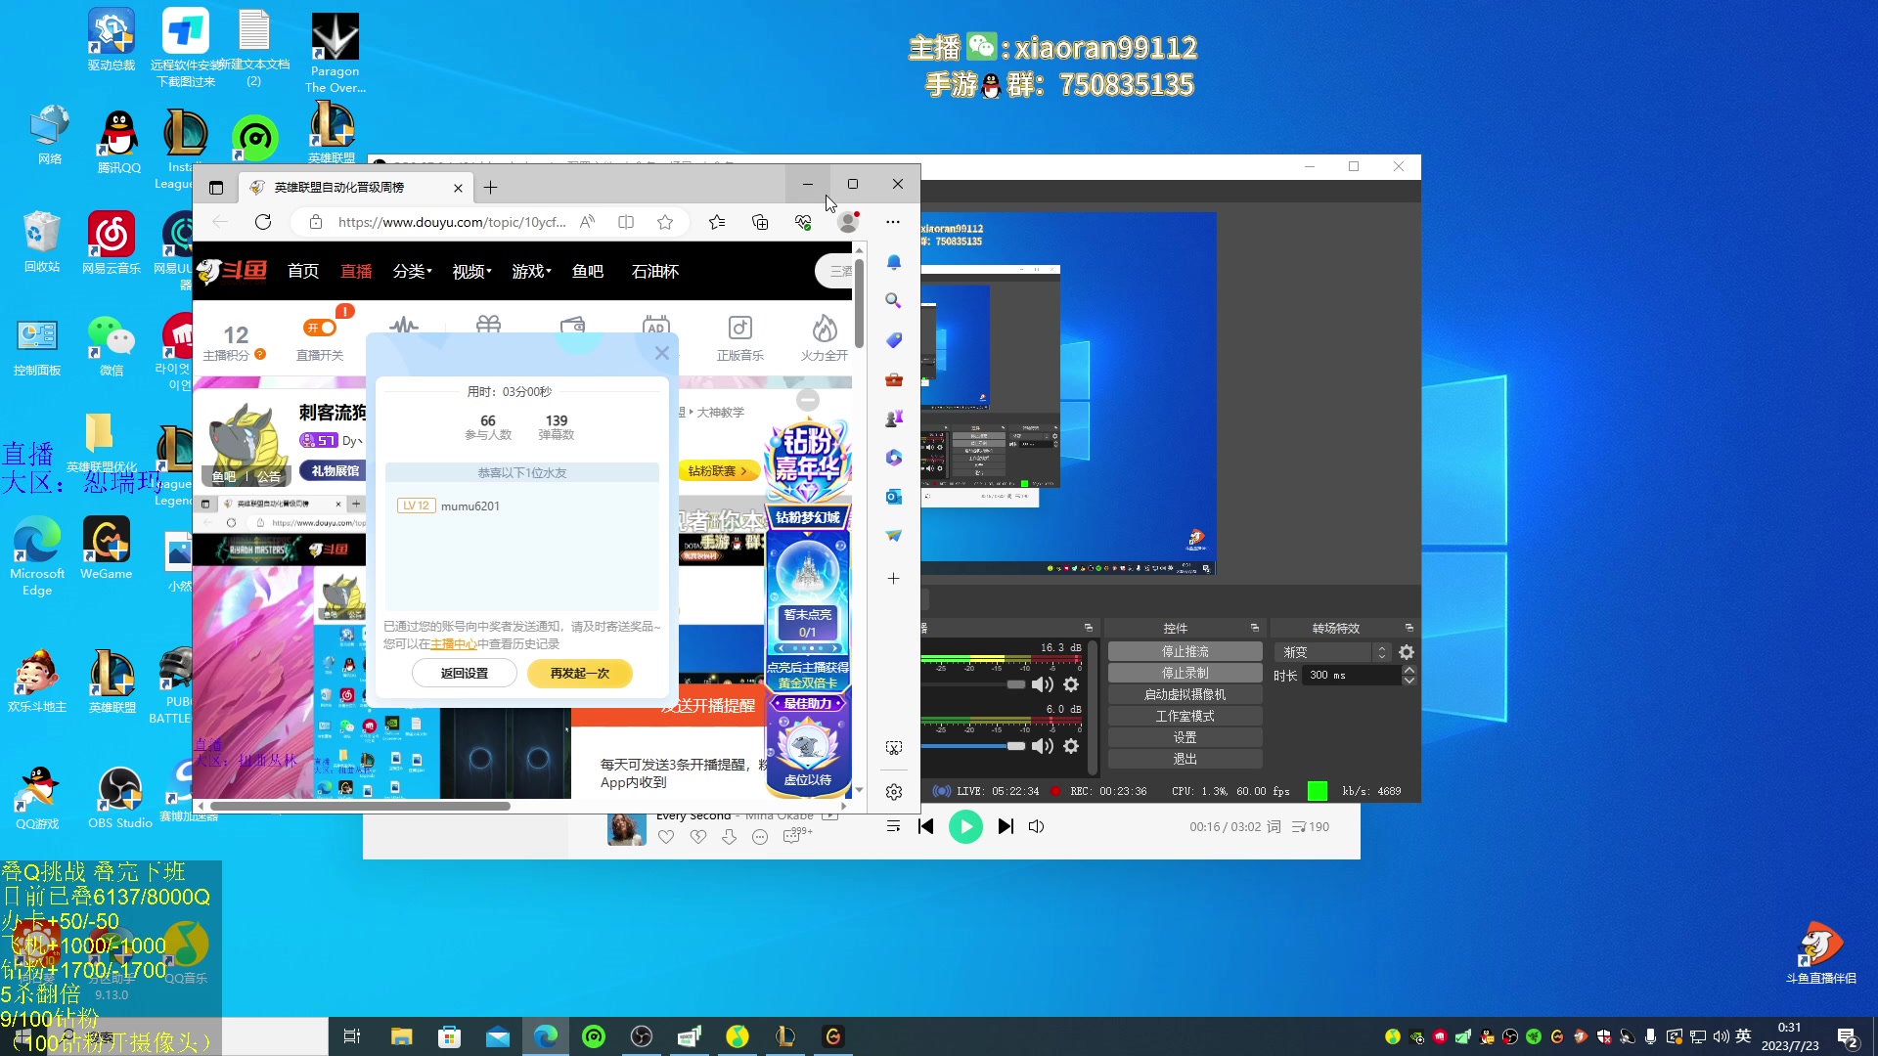1878x1056 pixels.
Task: Open the games chess icon in sidebar
Action: click(893, 418)
